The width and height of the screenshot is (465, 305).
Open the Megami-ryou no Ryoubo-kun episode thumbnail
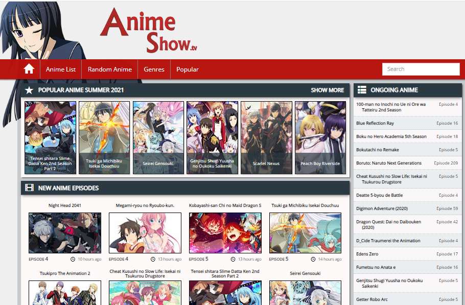[145, 232]
